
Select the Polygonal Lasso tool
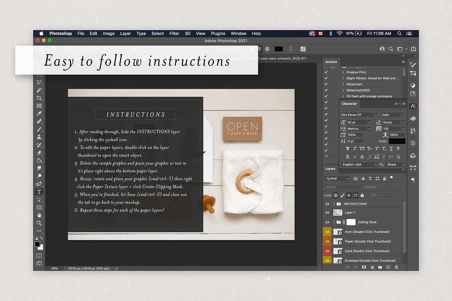pos(39,82)
